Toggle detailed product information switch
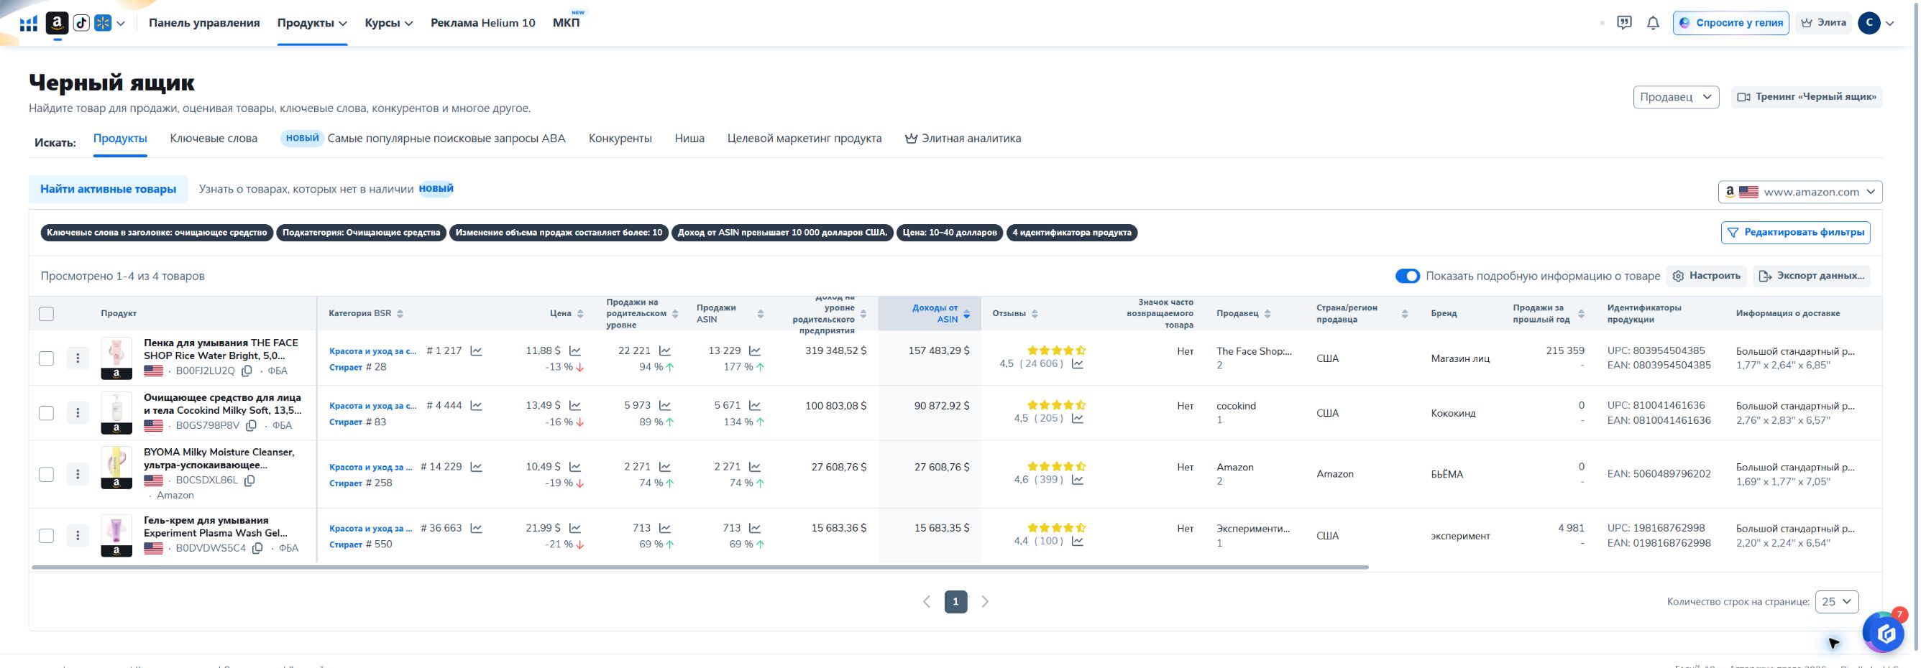The width and height of the screenshot is (1921, 668). point(1407,277)
